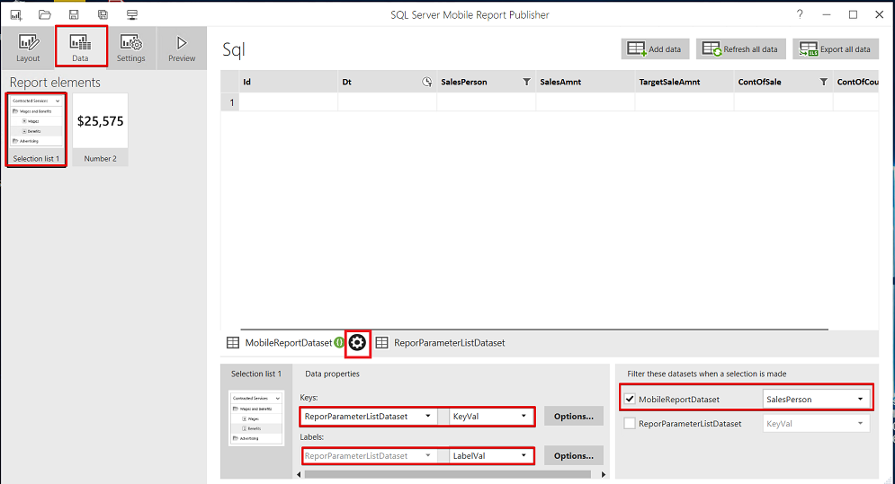This screenshot has width=895, height=484.
Task: Click the TargetSaleAmnt column header
Action: (684, 82)
